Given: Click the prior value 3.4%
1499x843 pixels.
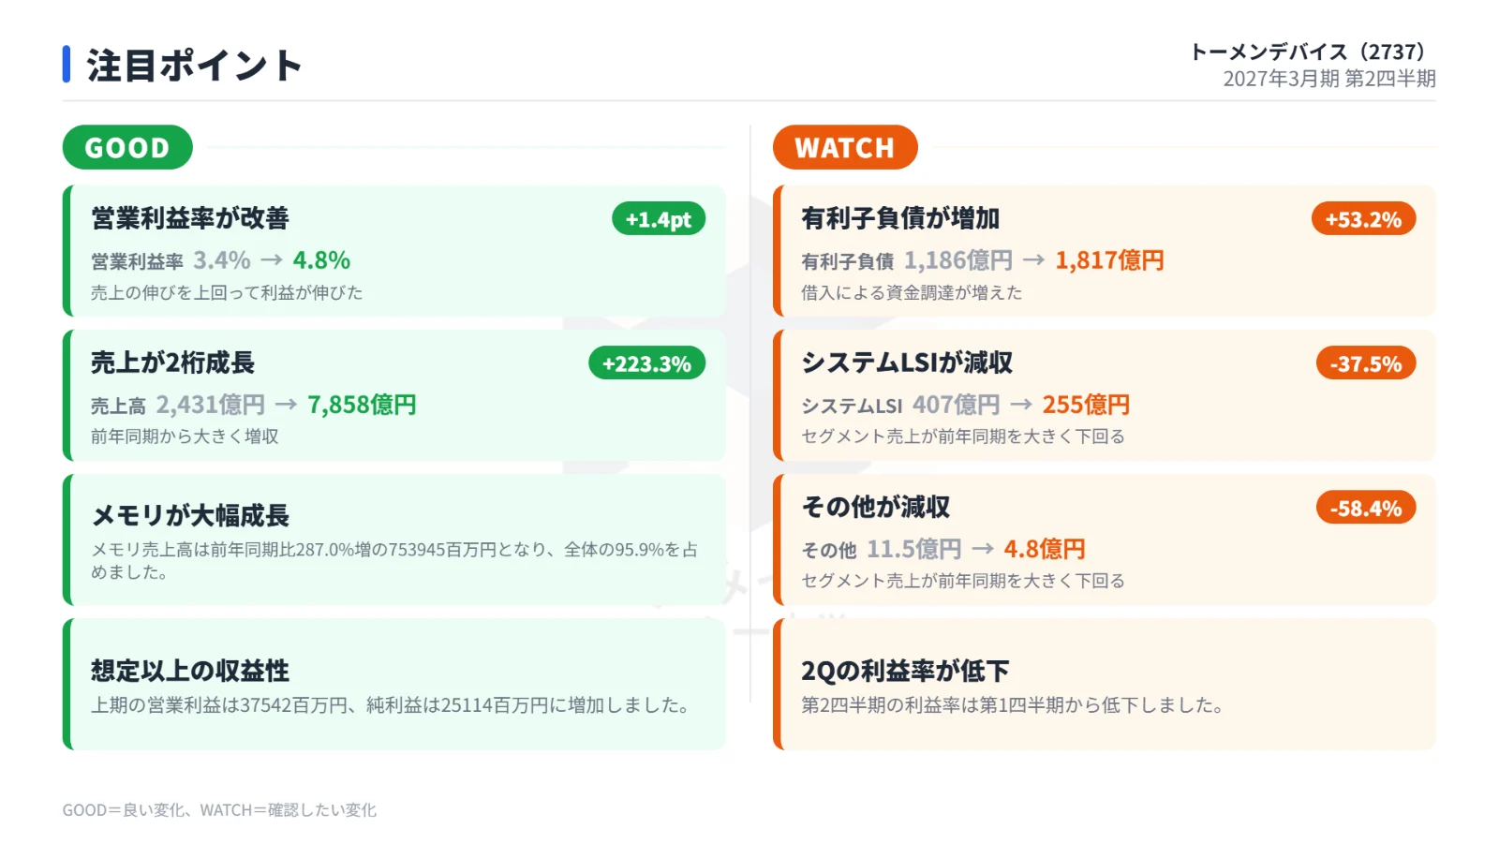Looking at the screenshot, I should click(x=222, y=259).
